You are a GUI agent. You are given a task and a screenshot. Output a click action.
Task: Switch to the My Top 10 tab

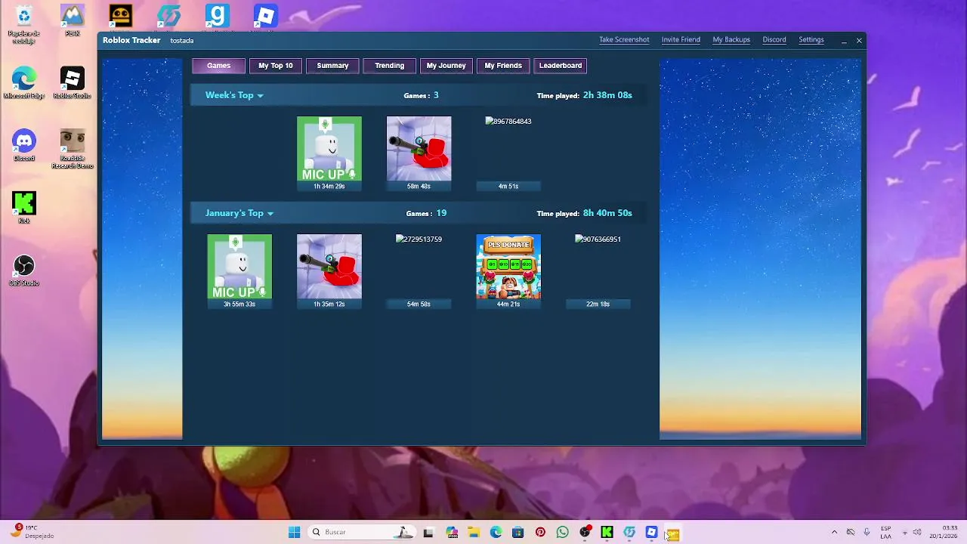pyautogui.click(x=276, y=66)
